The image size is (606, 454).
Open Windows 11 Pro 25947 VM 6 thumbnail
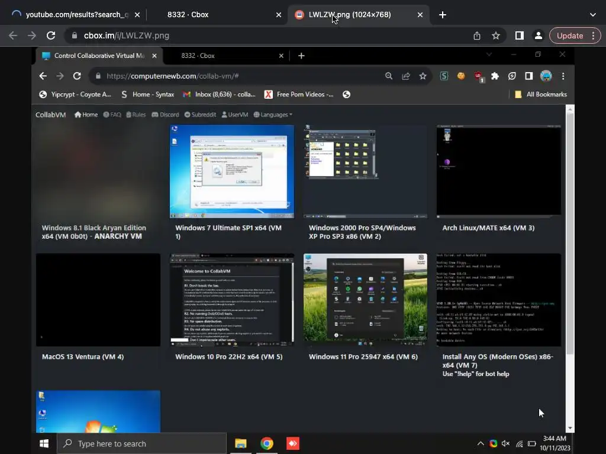click(x=365, y=300)
